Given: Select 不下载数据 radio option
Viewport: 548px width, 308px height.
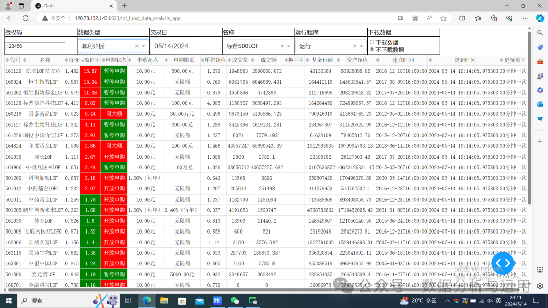Looking at the screenshot, I should point(372,50).
